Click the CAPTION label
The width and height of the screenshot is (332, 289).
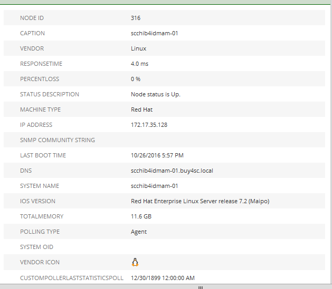[x=32, y=33]
